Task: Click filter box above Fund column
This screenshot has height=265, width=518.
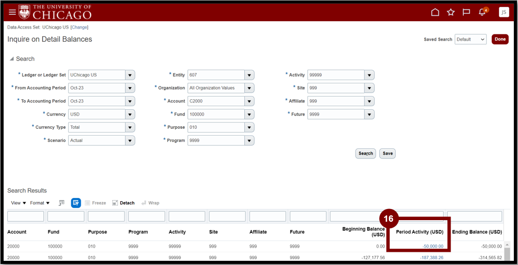Action: [66, 216]
